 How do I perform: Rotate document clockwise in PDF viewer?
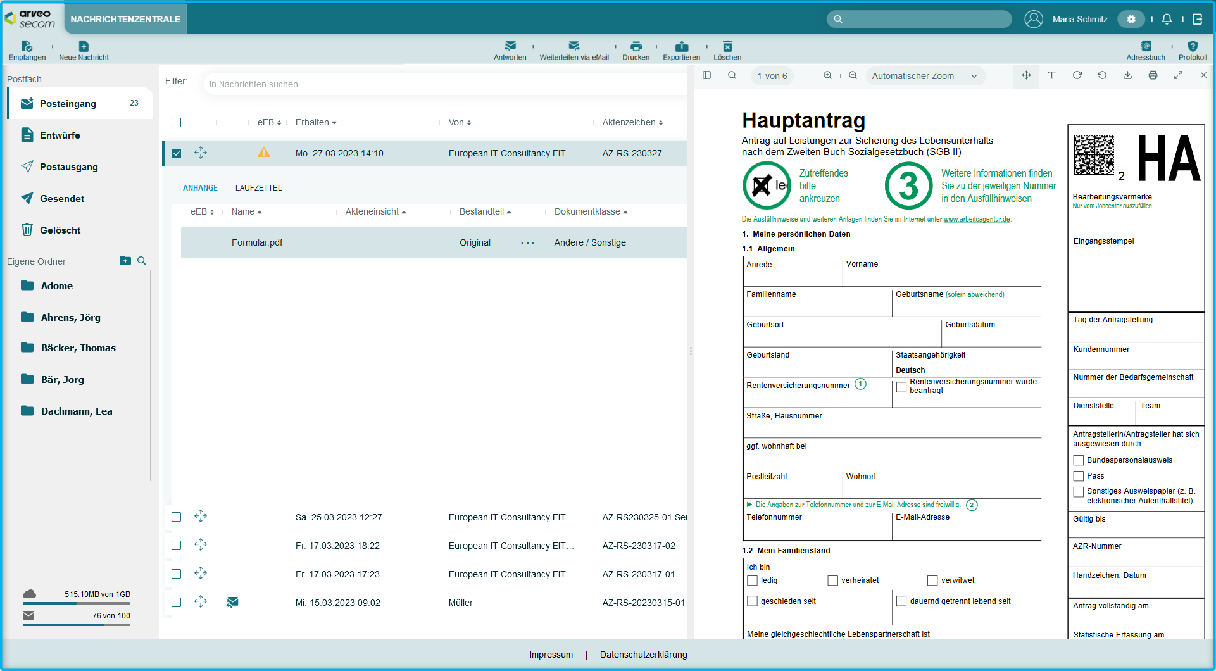coord(1077,75)
